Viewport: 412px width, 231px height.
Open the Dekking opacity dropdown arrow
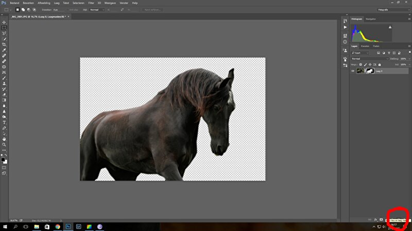pyautogui.click(x=409, y=59)
